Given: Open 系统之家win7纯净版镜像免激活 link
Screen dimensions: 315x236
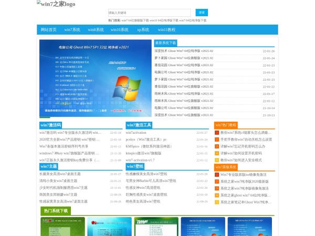Looking at the screenshot, I should coord(245,188).
